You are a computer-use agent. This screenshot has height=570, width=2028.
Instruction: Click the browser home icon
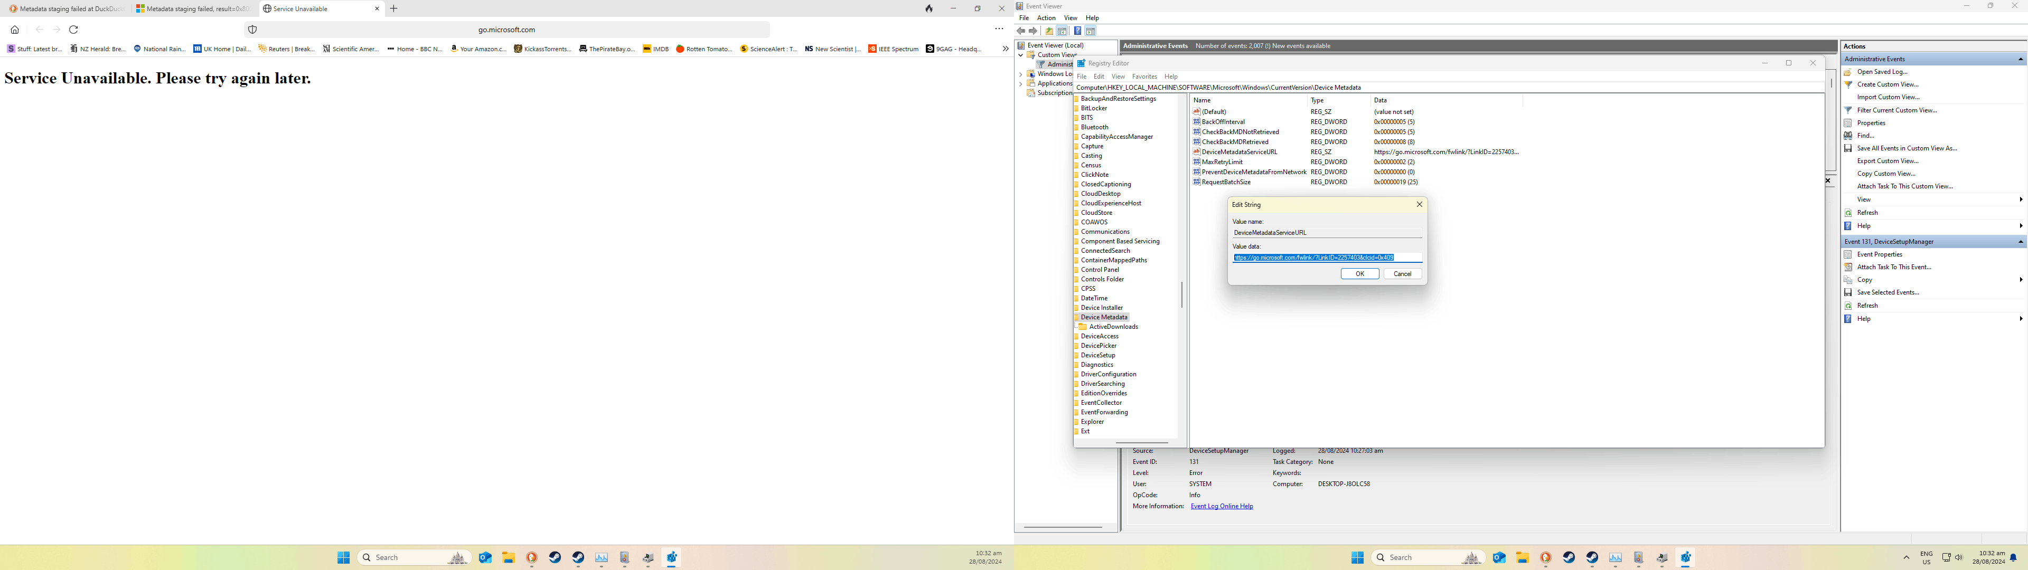click(15, 30)
